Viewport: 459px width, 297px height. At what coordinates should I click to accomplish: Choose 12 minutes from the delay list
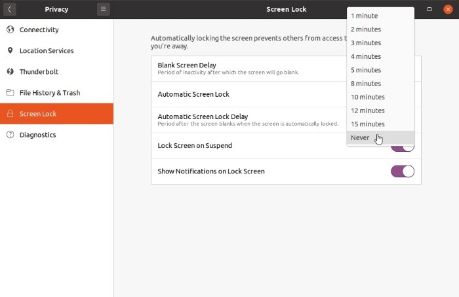point(380,111)
